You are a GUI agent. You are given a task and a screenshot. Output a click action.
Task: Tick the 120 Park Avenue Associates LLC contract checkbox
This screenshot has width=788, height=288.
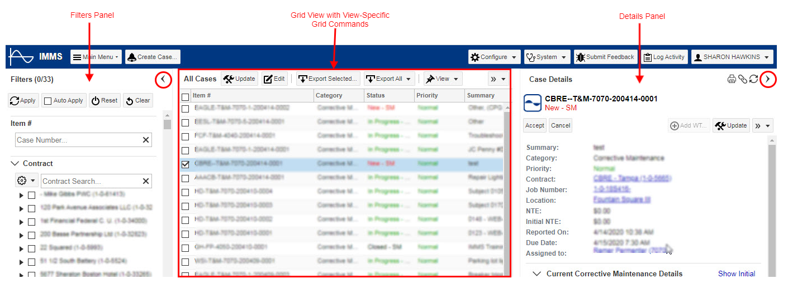click(x=32, y=208)
